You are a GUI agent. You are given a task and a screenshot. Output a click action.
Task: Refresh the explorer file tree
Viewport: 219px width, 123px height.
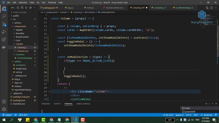pos(26,8)
